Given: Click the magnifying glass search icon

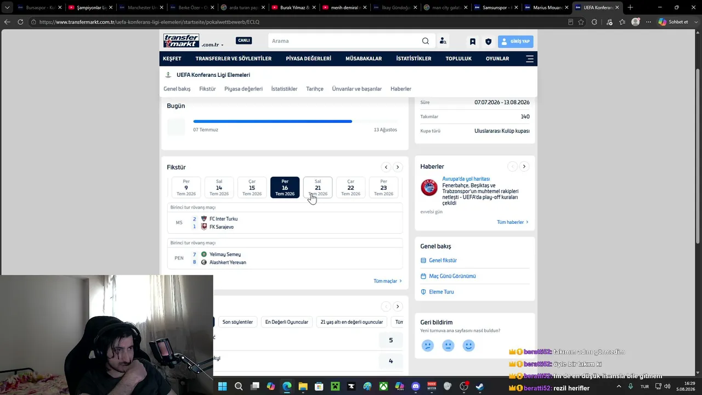Looking at the screenshot, I should (426, 41).
